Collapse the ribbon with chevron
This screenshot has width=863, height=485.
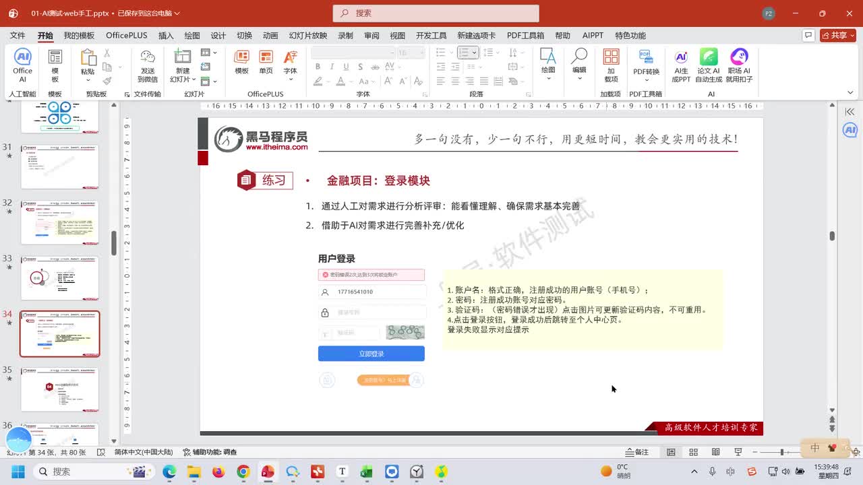(x=850, y=93)
